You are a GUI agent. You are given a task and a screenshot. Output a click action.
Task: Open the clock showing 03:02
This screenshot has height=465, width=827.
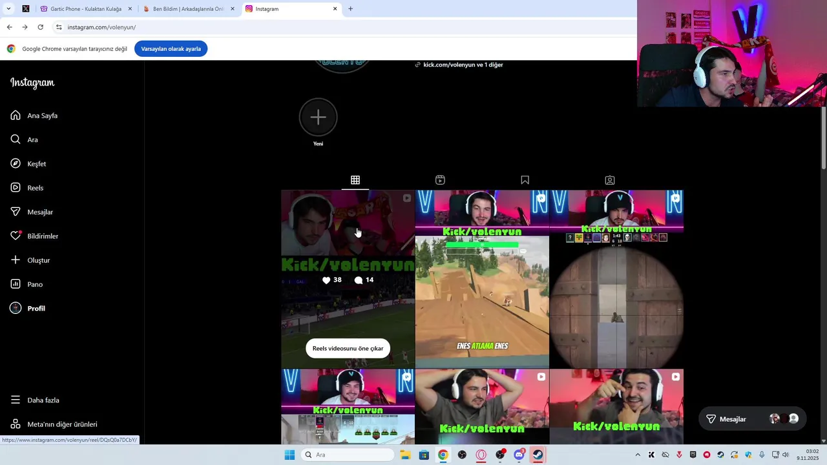[x=808, y=455]
